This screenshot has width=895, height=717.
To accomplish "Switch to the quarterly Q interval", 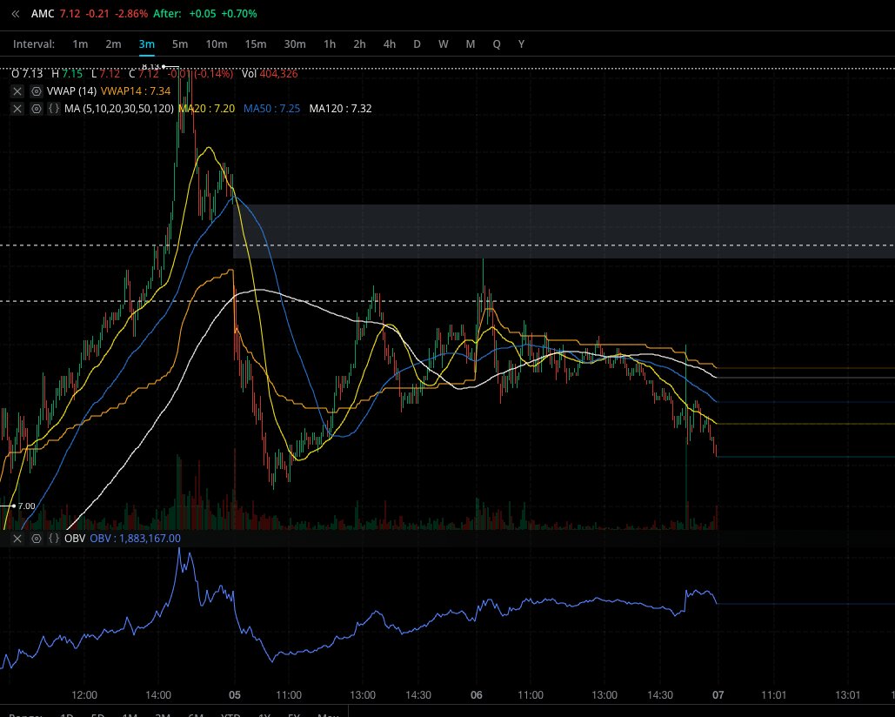I will click(497, 44).
